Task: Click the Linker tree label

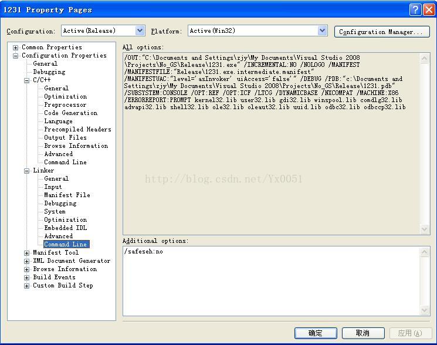Action: pos(43,170)
